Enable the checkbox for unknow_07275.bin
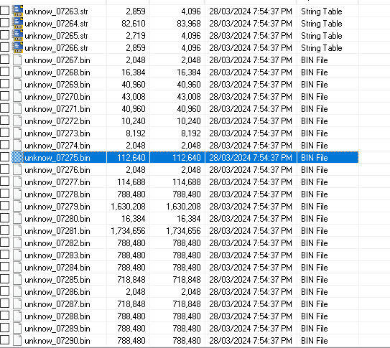390x348 pixels. [x=4, y=156]
